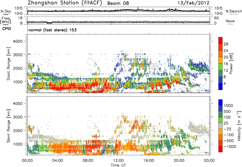Click the velocity range-time plot panel
This screenshot has height=167, width=242.
119,126
